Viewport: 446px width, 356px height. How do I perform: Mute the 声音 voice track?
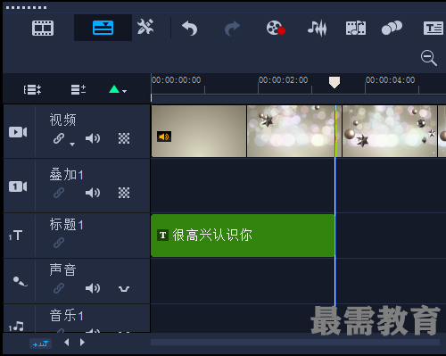click(93, 288)
